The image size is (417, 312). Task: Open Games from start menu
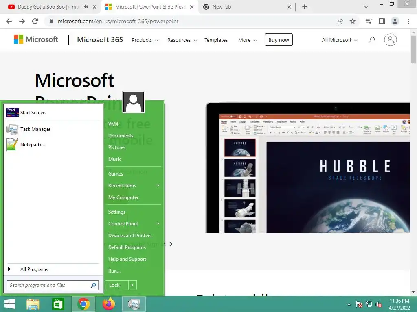tap(115, 174)
